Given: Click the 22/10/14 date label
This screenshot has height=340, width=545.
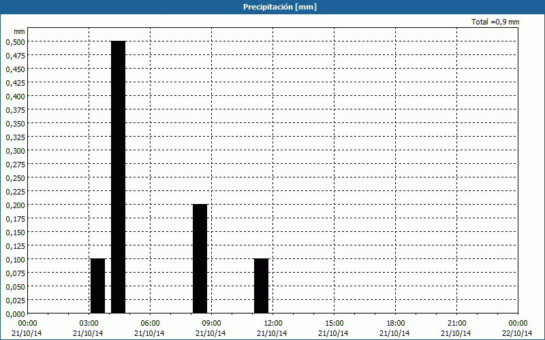Looking at the screenshot, I should point(518,333).
